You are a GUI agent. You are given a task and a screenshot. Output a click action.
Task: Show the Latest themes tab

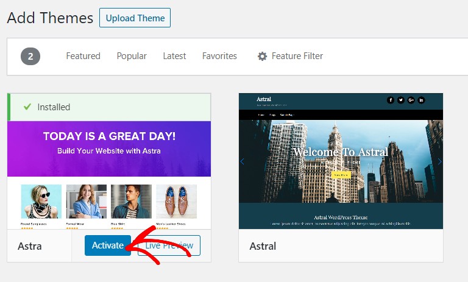[x=174, y=56]
